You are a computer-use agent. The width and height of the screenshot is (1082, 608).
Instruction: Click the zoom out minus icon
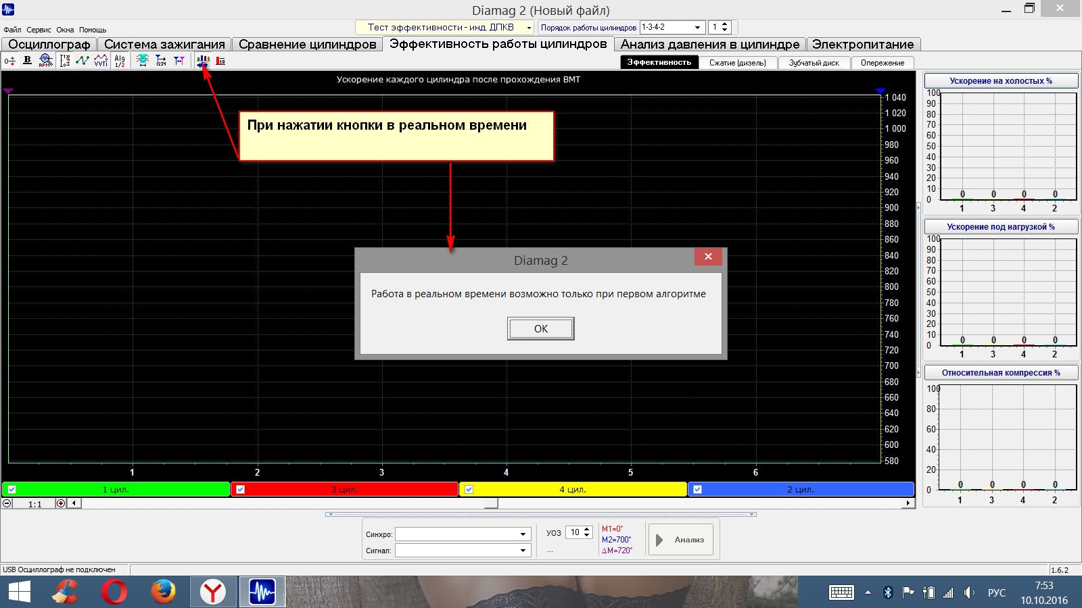pos(7,503)
